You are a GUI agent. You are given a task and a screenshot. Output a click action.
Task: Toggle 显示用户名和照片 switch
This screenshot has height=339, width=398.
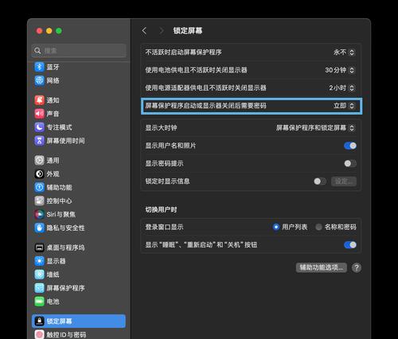click(350, 146)
